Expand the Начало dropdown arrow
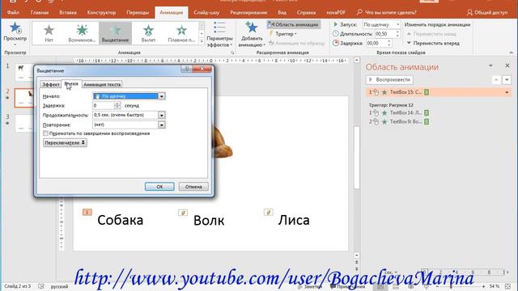 162,96
